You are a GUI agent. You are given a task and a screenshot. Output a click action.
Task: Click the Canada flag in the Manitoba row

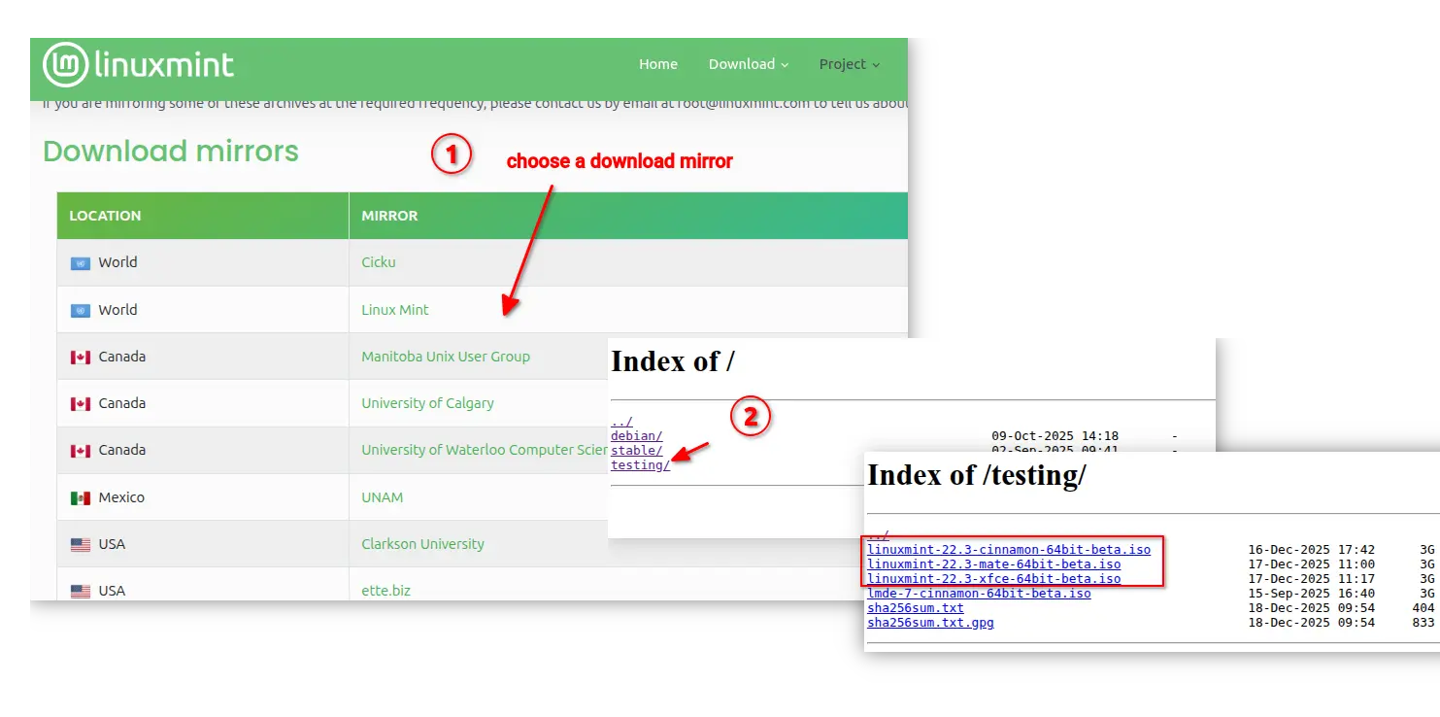(81, 358)
